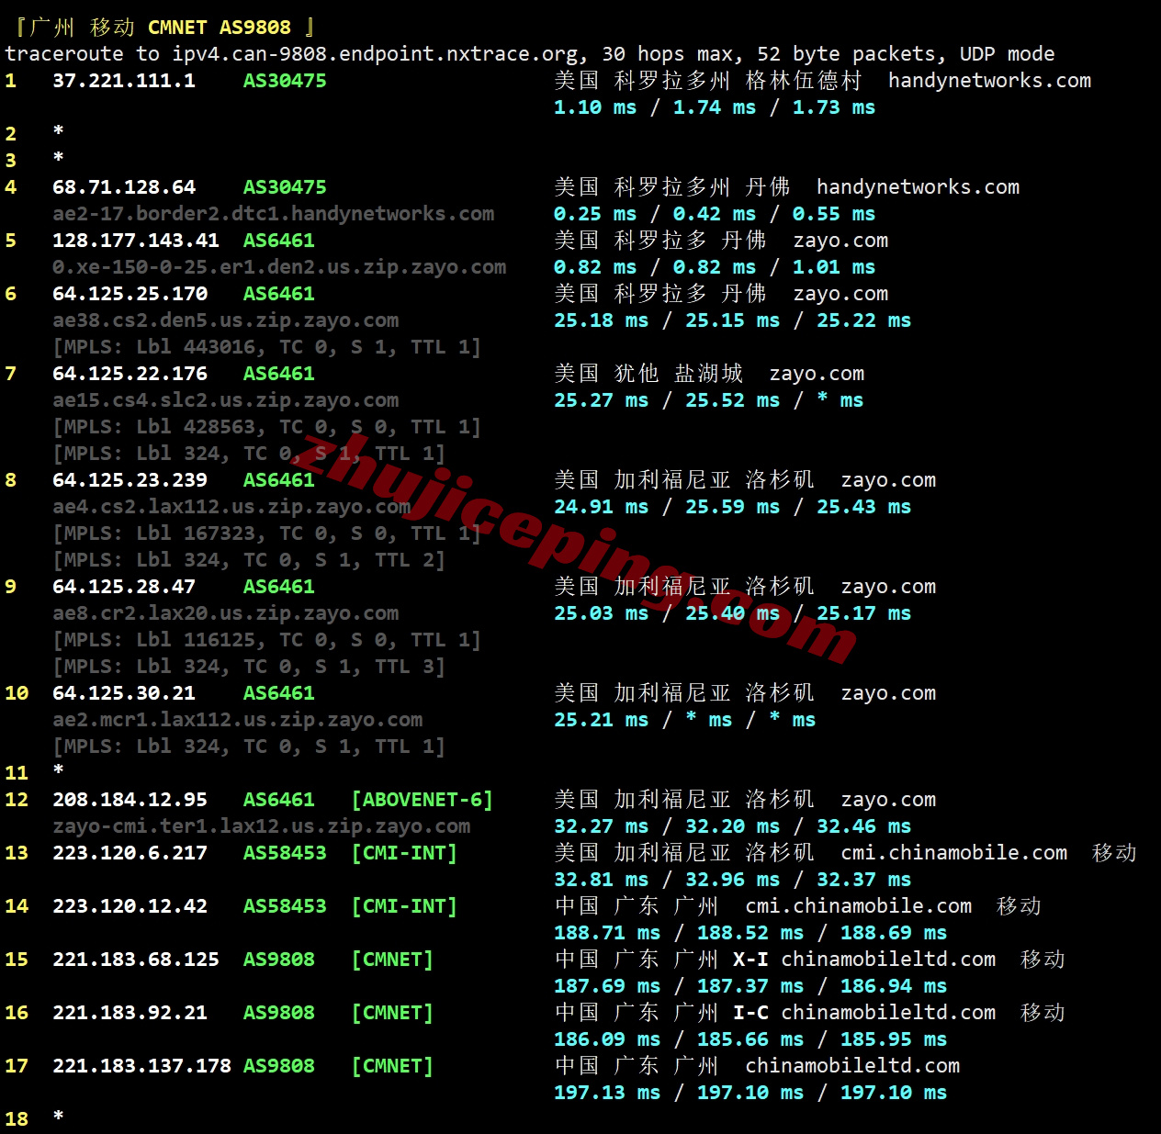The width and height of the screenshot is (1161, 1134).
Task: Click hostname ae15.cs4.slc2.us.zip.zayo.com
Action: click(225, 400)
